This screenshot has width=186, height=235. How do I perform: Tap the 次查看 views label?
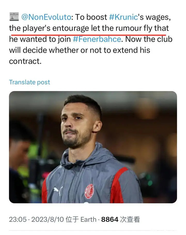(130, 219)
